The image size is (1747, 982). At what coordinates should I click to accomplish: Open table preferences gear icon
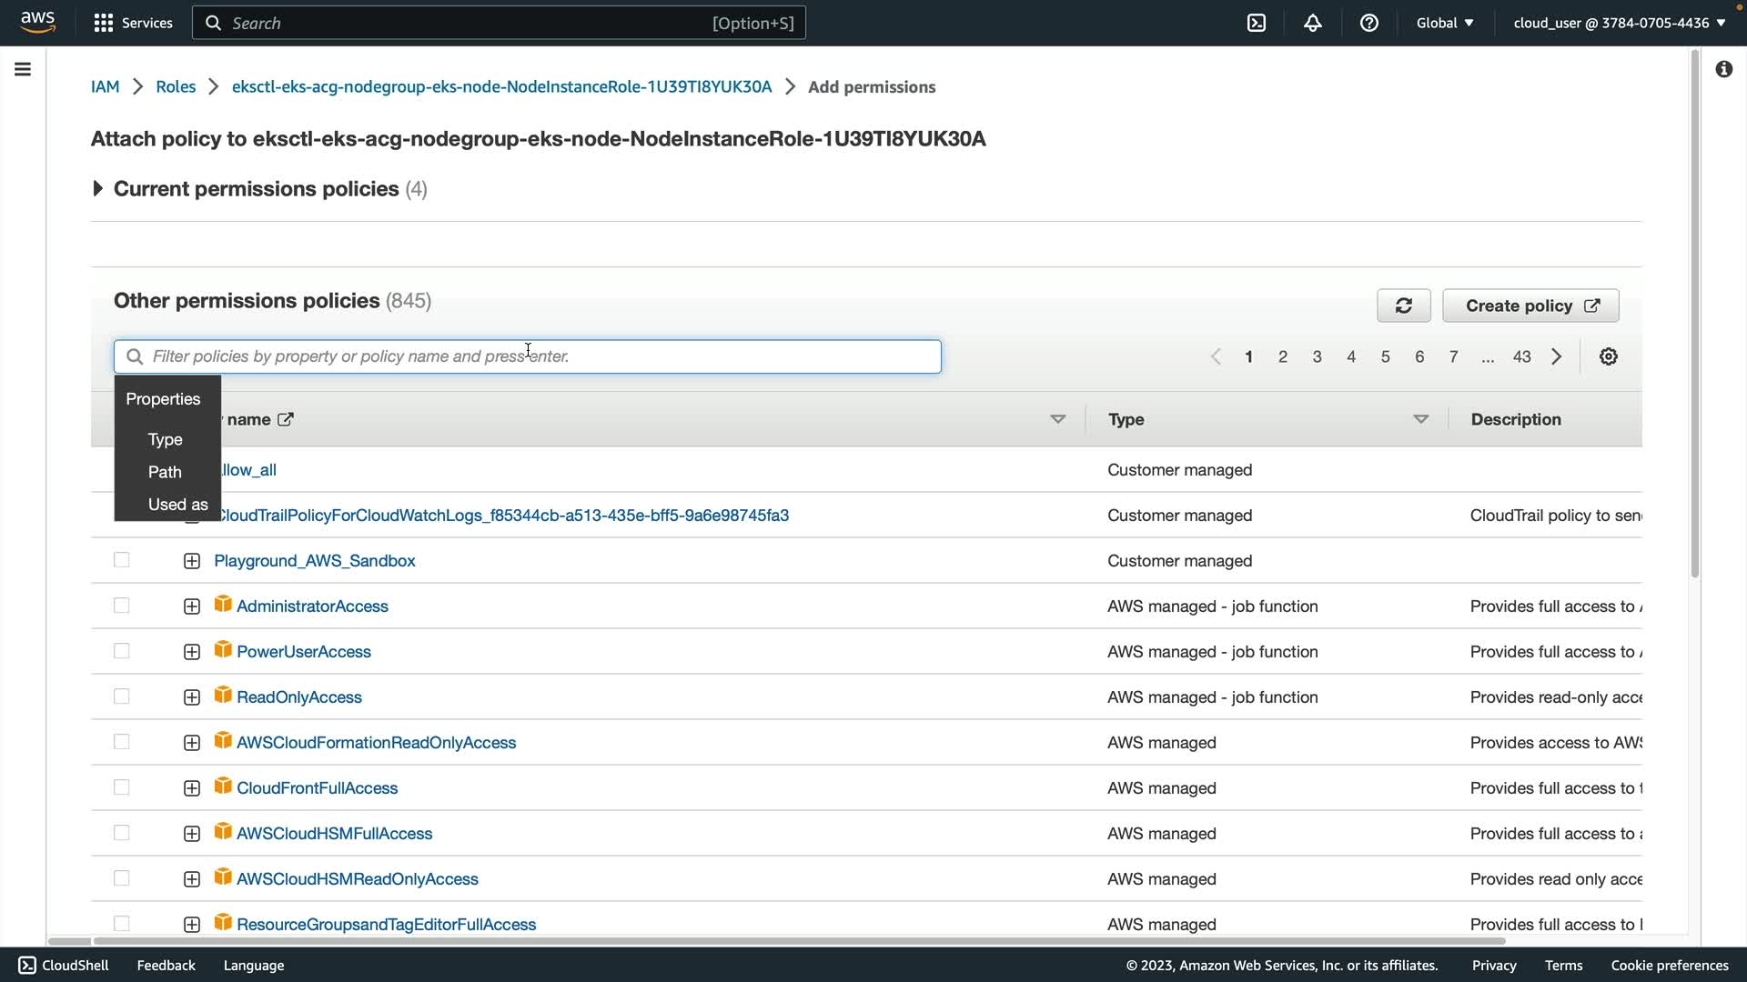pos(1608,356)
